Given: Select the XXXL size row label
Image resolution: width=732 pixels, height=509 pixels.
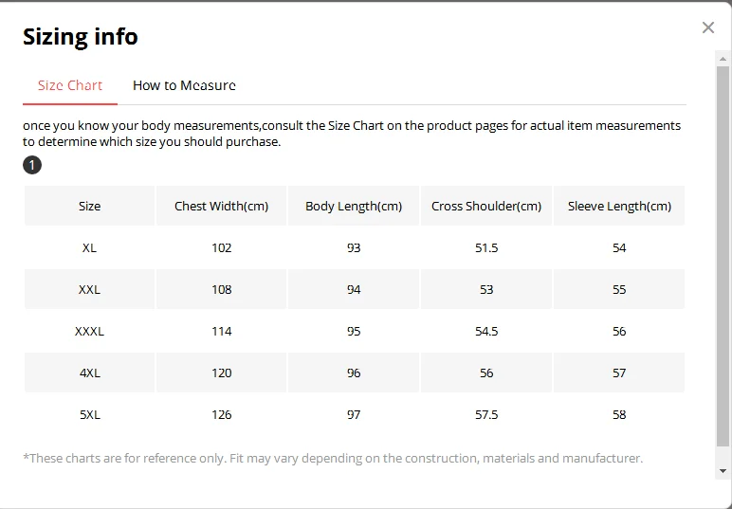Looking at the screenshot, I should (90, 331).
